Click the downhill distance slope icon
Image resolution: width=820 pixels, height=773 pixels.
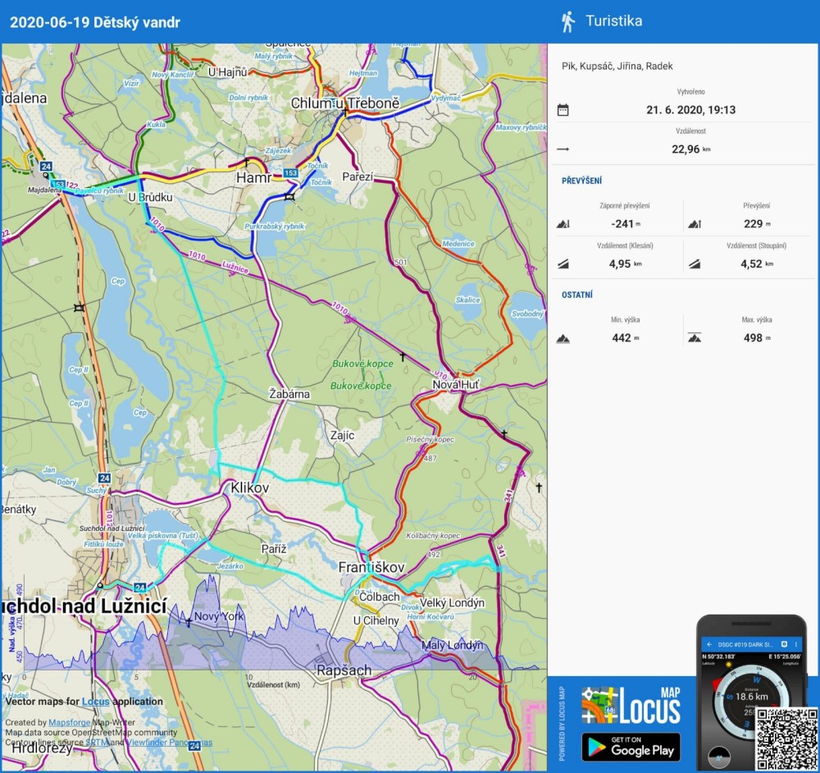point(563,264)
